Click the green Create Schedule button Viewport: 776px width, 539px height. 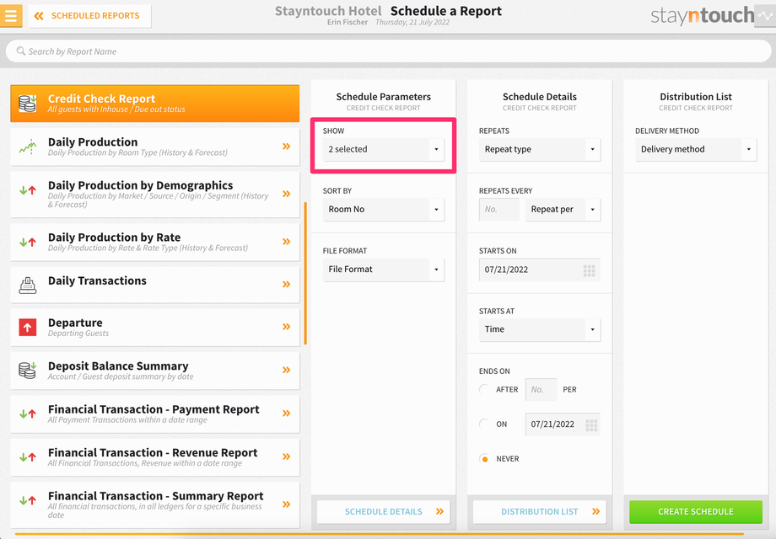coord(696,512)
